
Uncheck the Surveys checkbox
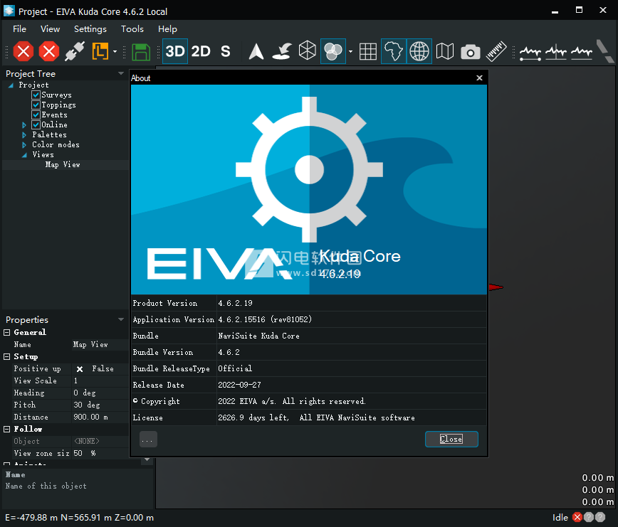[x=36, y=95]
